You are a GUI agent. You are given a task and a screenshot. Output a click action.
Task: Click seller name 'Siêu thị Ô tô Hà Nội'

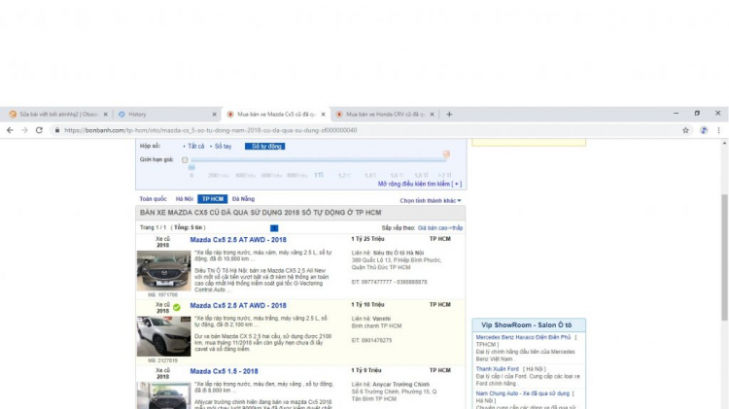point(399,253)
